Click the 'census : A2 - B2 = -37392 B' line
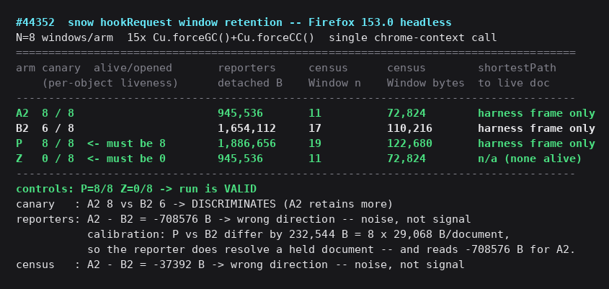Viewport: 609px width, 289px height. (x=240, y=265)
